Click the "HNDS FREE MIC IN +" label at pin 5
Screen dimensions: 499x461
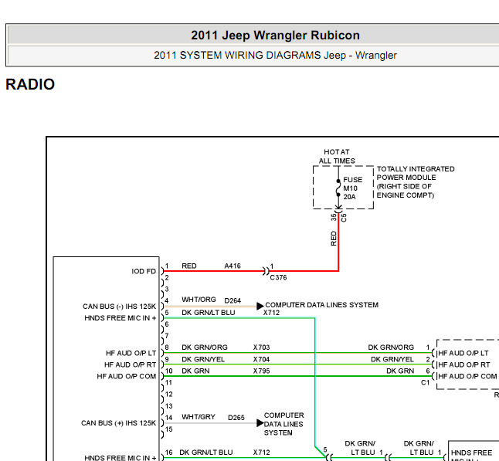click(x=121, y=318)
